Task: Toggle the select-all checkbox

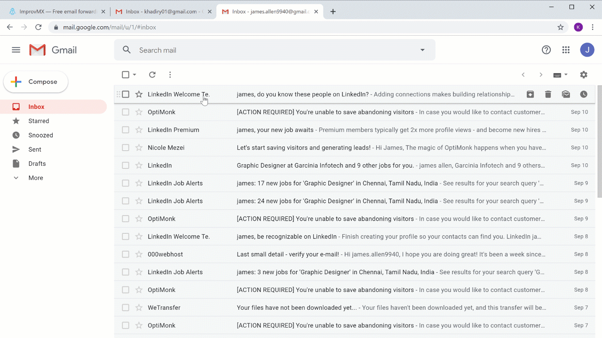Action: point(126,75)
